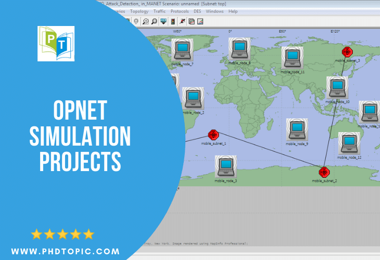Select the red mobile_subnet_3 icon
Image resolution: width=380 pixels, height=260 pixels.
tap(347, 52)
